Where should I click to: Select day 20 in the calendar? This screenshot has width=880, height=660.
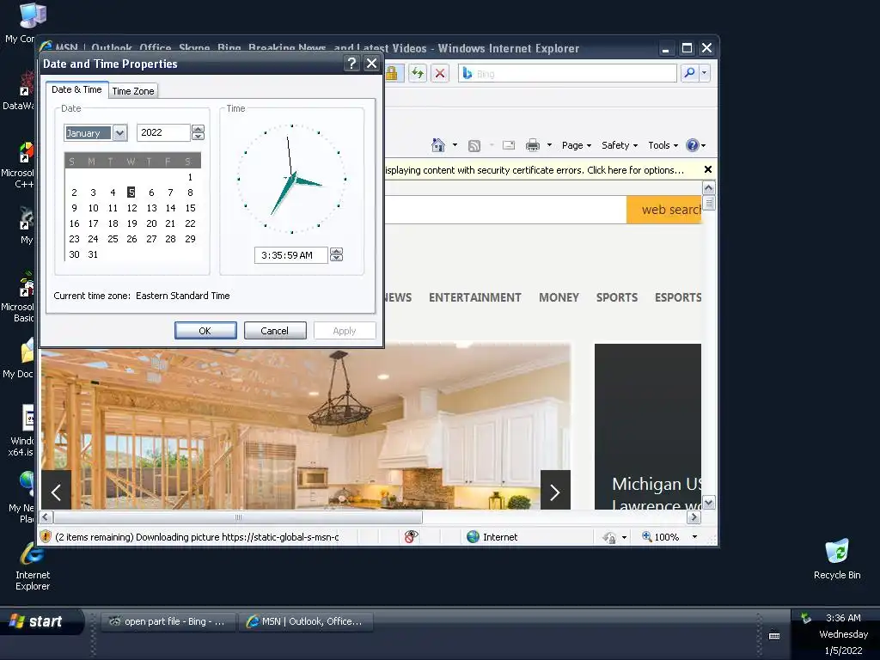point(151,223)
